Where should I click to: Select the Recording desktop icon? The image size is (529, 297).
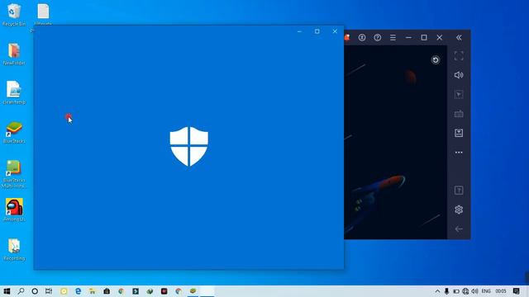(x=14, y=249)
